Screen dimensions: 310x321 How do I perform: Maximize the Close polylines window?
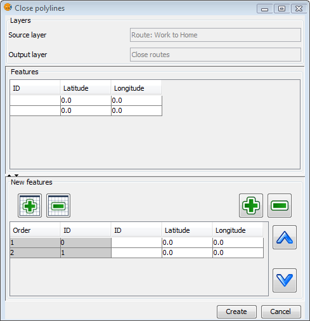point(281,9)
